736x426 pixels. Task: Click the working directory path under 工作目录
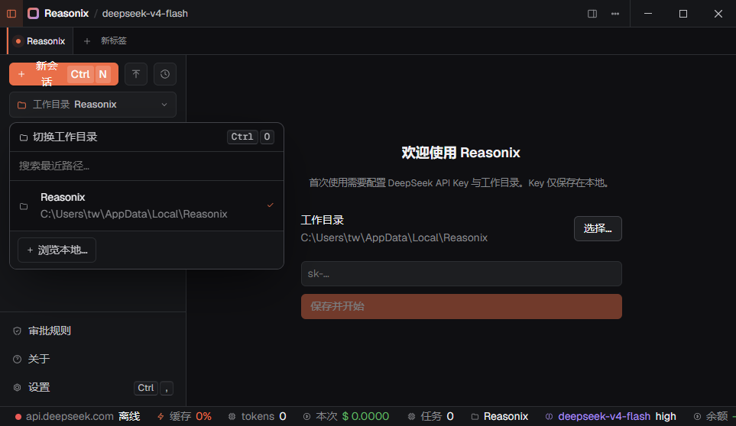[394, 238]
